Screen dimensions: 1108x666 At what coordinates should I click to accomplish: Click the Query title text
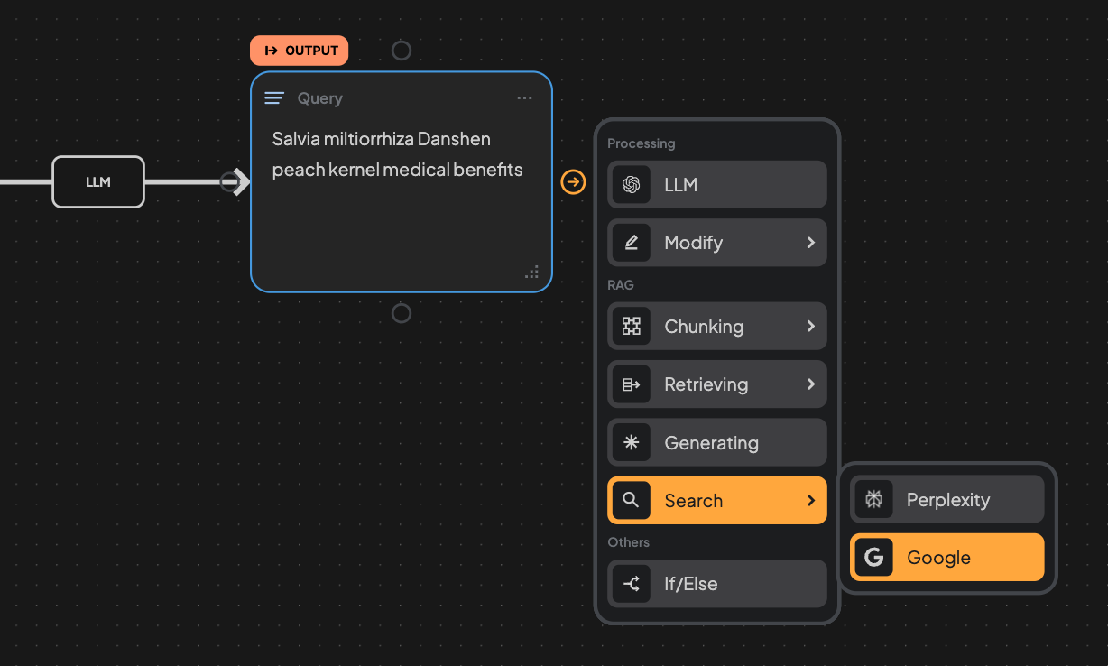tap(320, 98)
